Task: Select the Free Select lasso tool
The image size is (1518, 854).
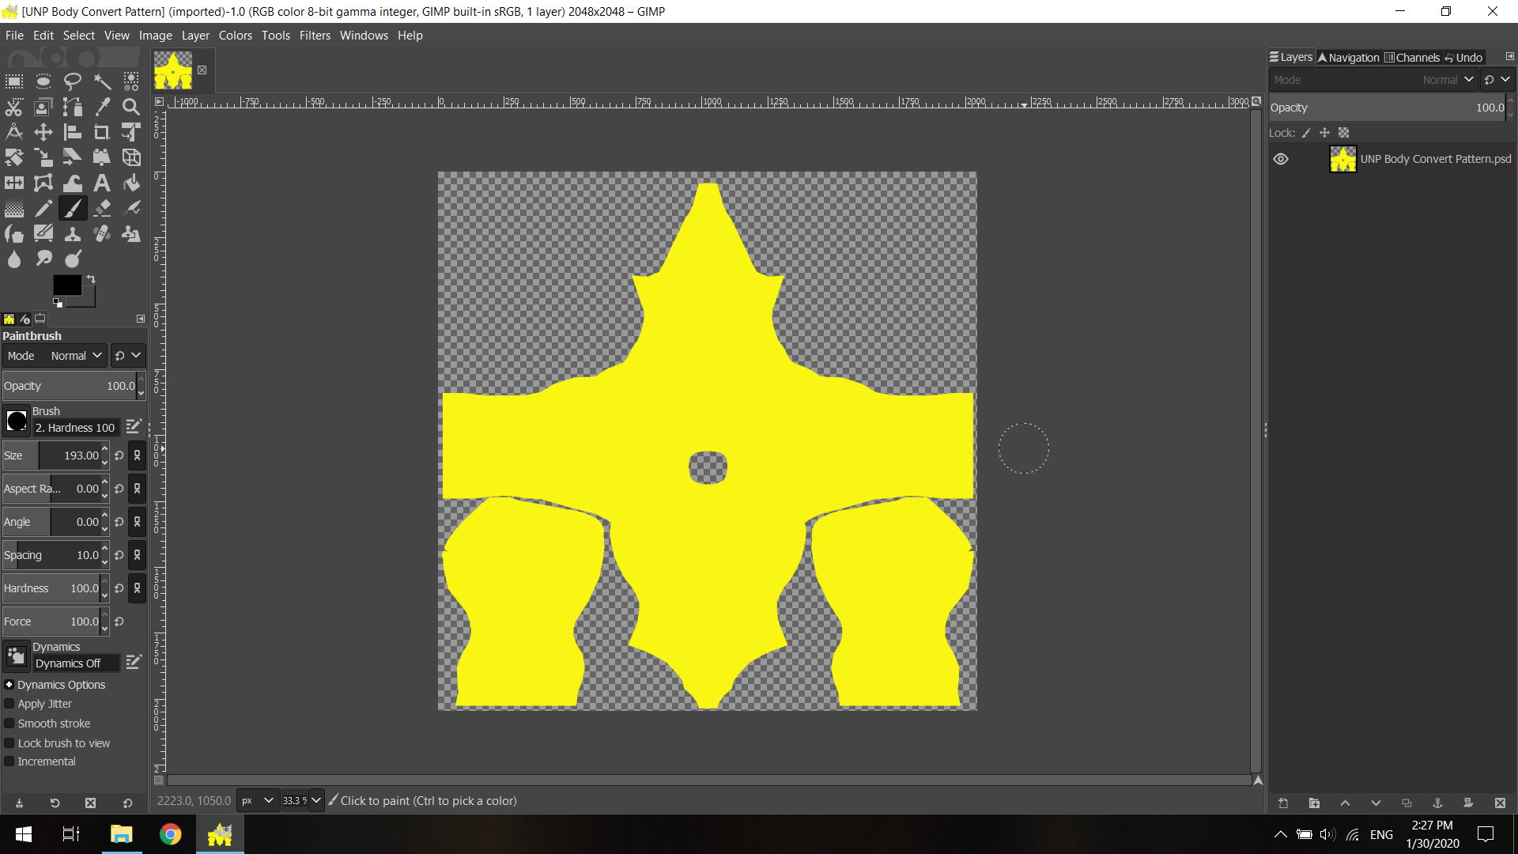Action: click(x=73, y=81)
